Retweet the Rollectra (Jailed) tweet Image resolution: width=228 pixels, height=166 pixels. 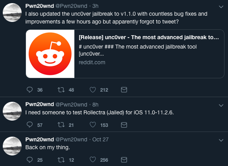coord(61,125)
